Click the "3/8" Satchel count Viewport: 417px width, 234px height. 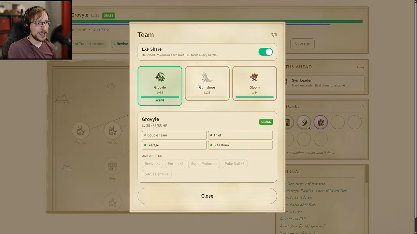(362, 107)
